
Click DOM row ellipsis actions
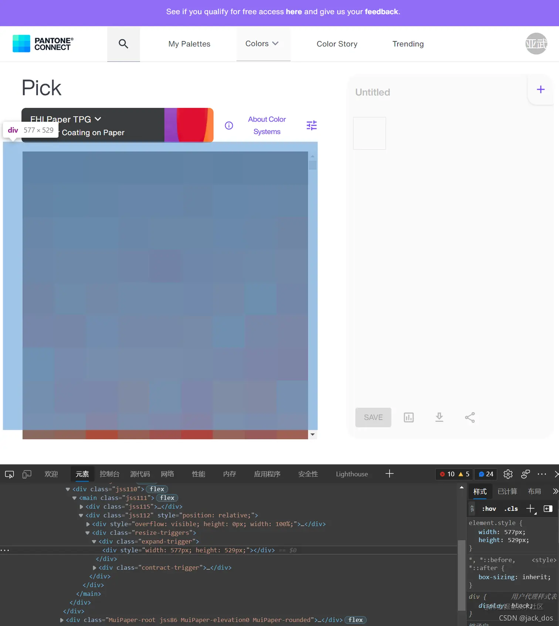[5, 550]
